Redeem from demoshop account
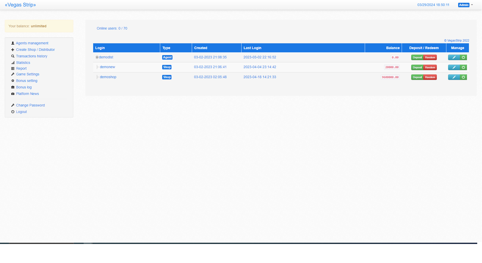 click(430, 77)
